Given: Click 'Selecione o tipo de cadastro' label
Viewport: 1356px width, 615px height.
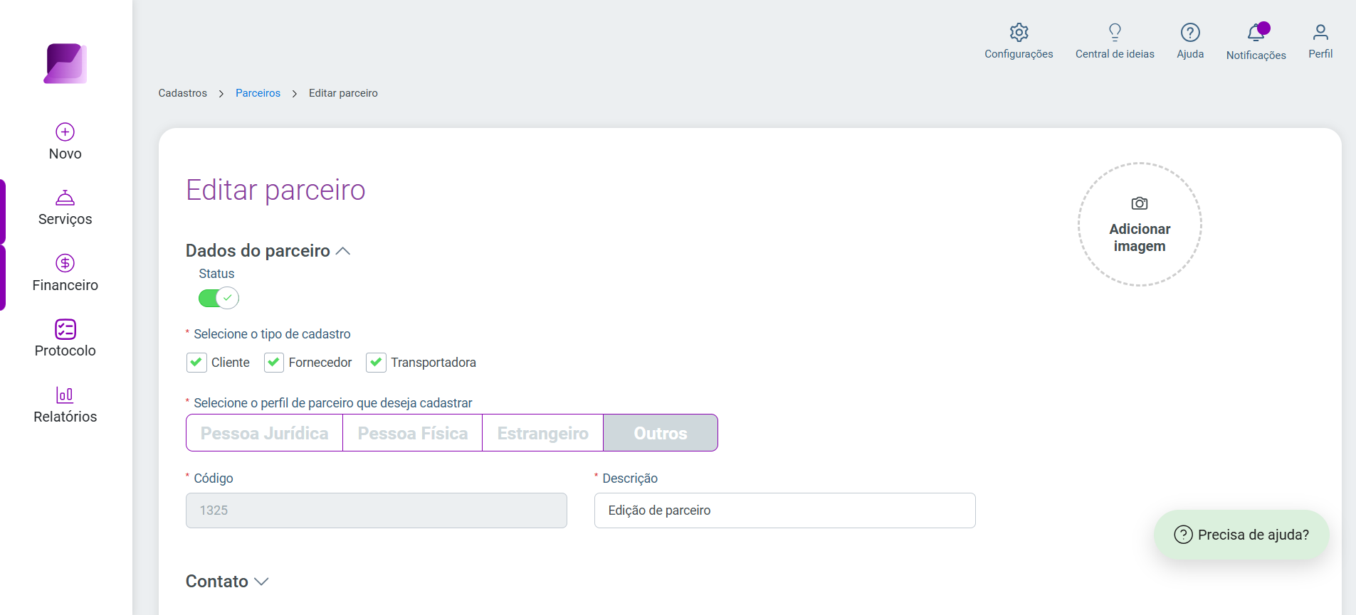Looking at the screenshot, I should [272, 334].
